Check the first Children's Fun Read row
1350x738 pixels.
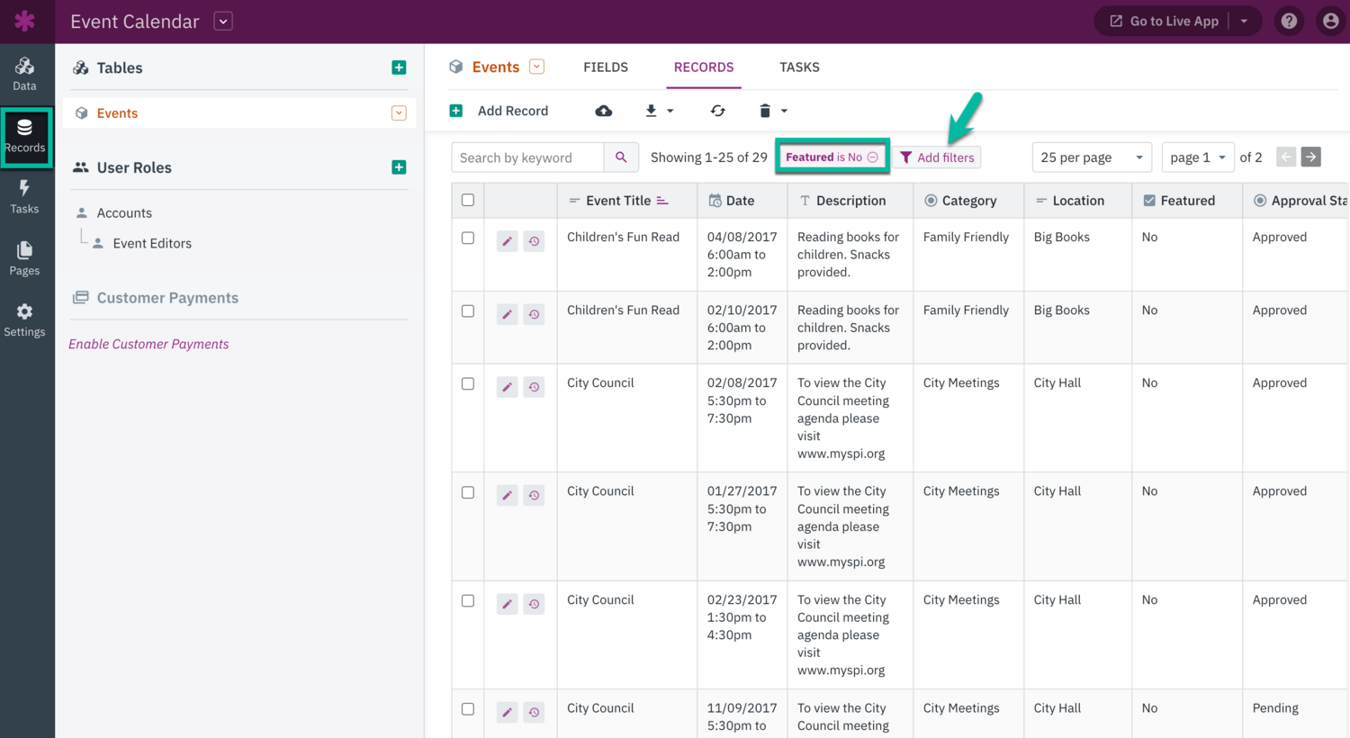(468, 238)
